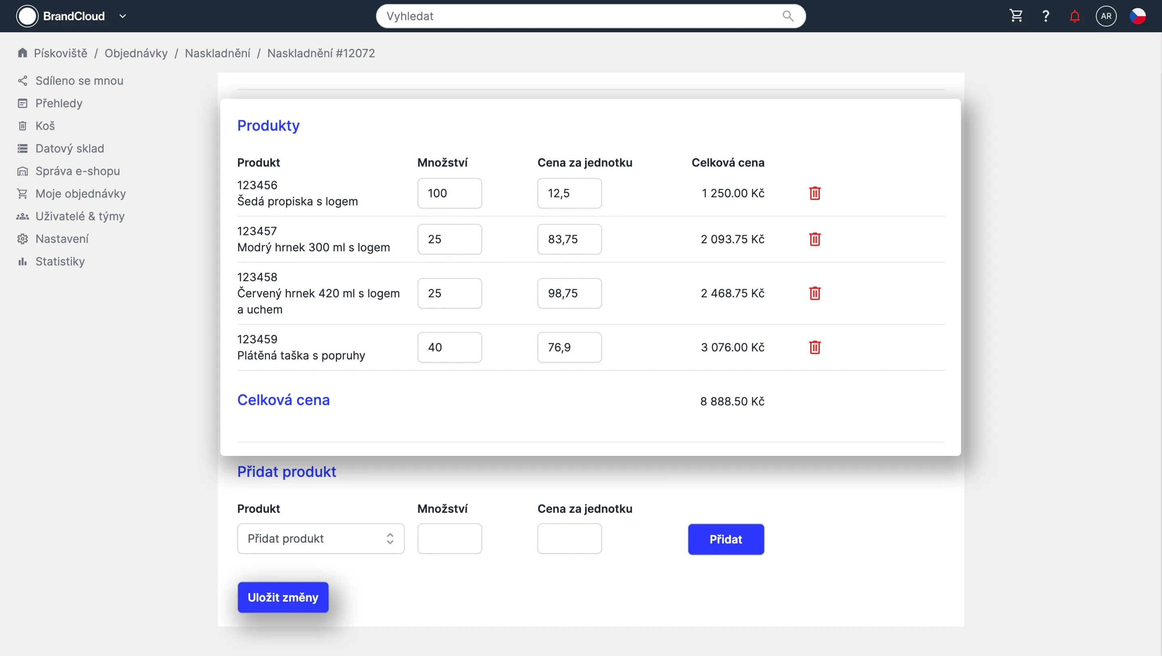The width and height of the screenshot is (1162, 656).
Task: View notifications via the red bell
Action: point(1074,16)
